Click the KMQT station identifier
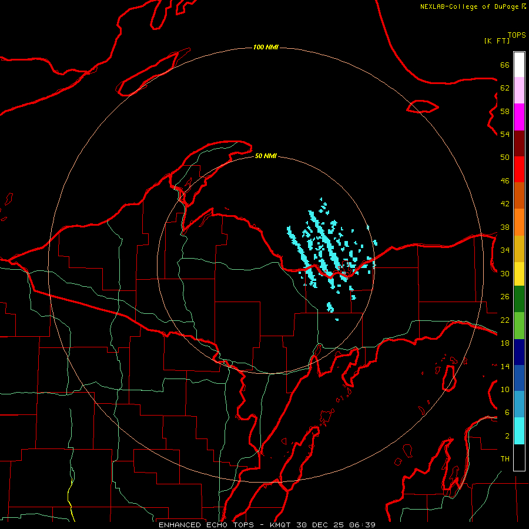The image size is (529, 529). [x=281, y=525]
